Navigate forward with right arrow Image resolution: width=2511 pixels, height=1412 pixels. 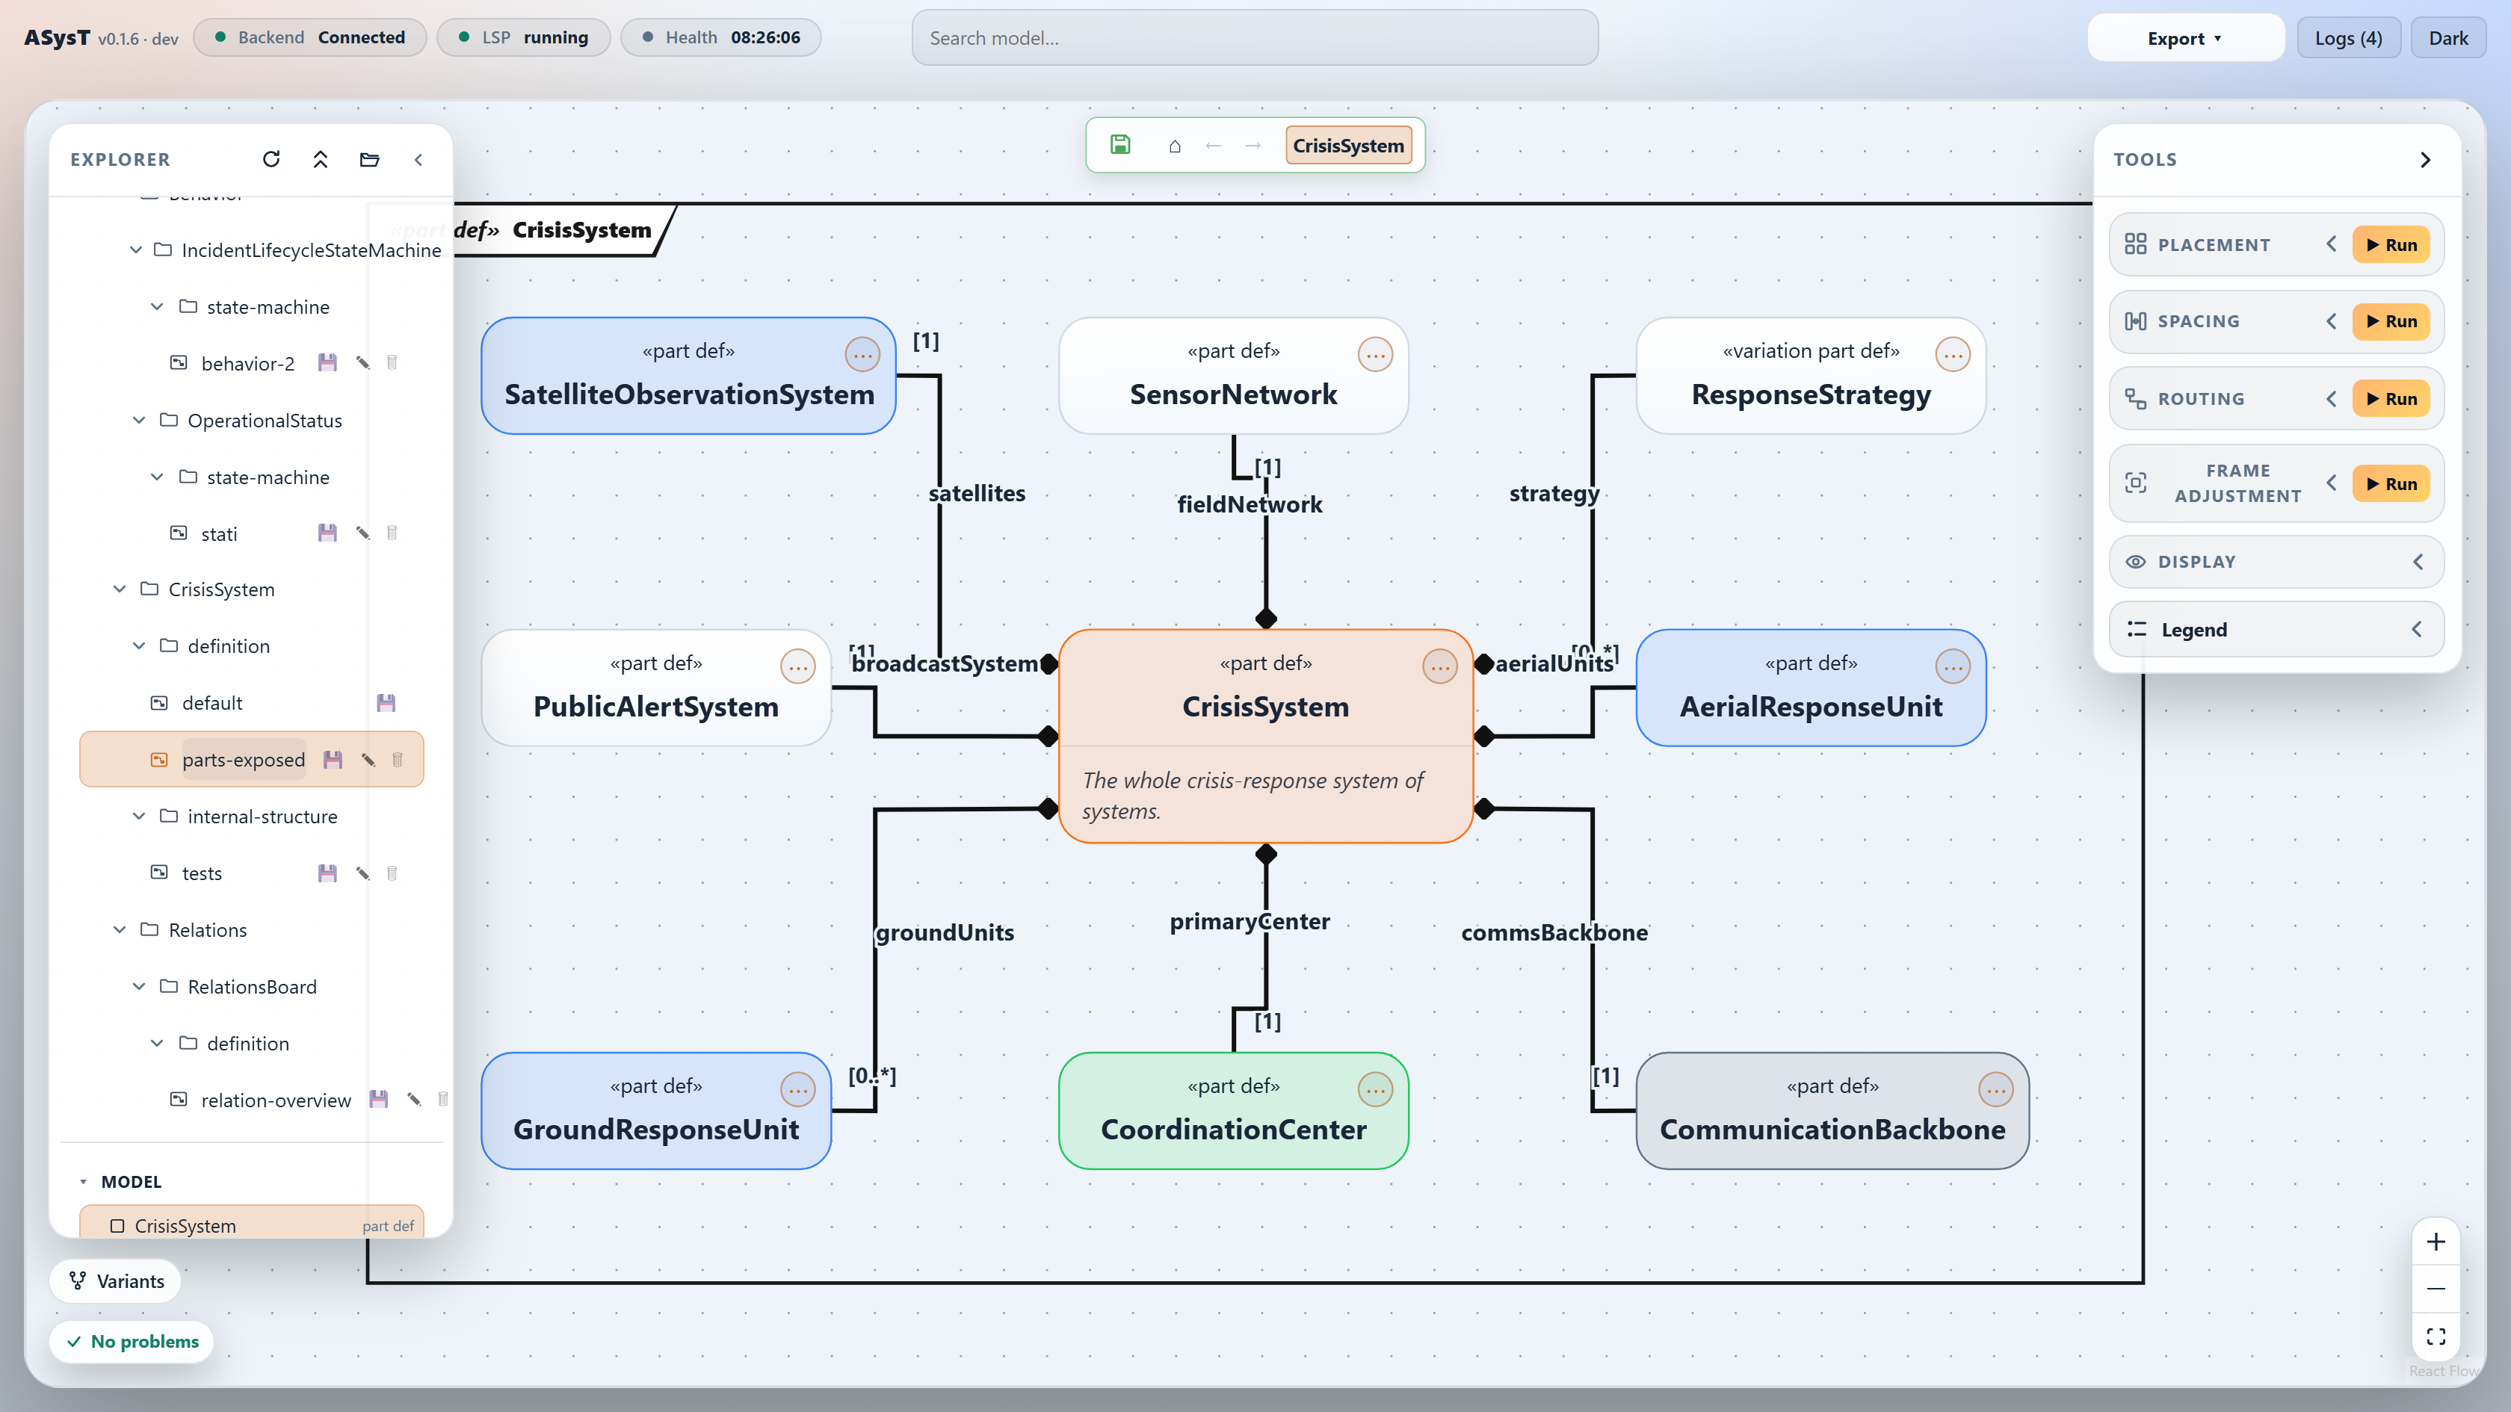coord(1253,146)
